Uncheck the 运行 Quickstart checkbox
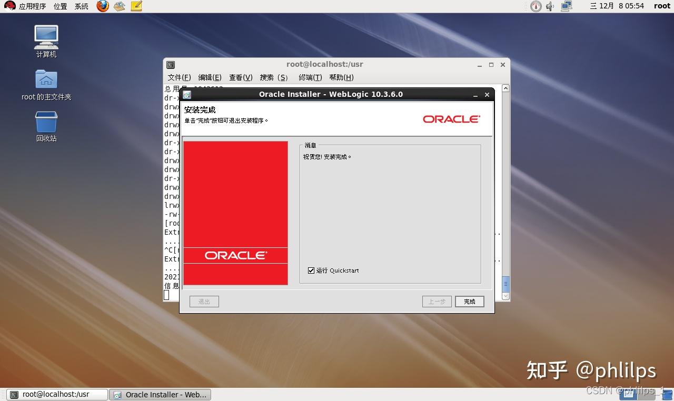The image size is (674, 401). click(311, 270)
